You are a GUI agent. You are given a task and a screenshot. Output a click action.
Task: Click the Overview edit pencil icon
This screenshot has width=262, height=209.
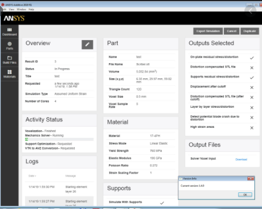pyautogui.click(x=87, y=45)
